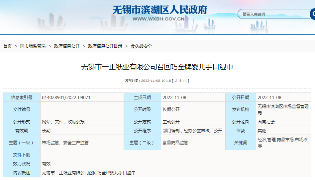Click the 发布机构 header cell
The height and width of the screenshot is (180, 315).
(x=241, y=109)
